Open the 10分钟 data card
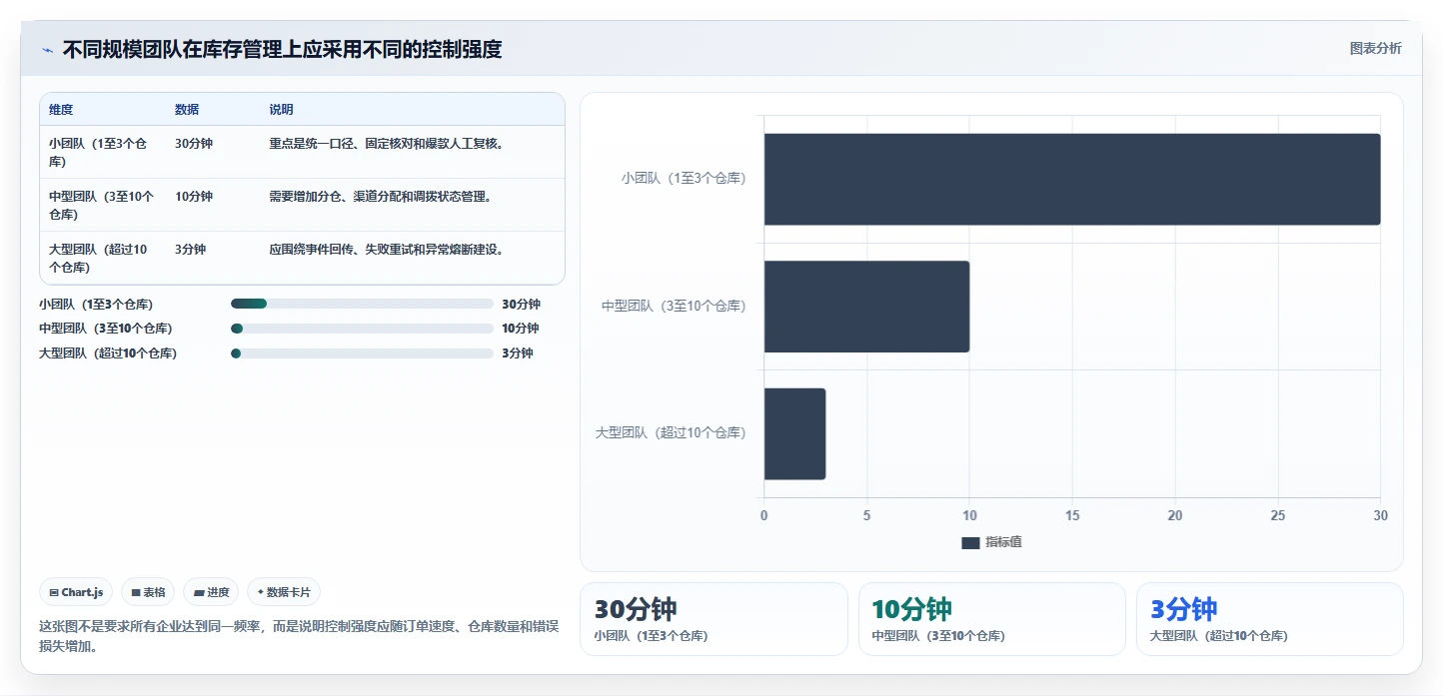Screen dimensions: 1443x696 pyautogui.click(x=992, y=619)
